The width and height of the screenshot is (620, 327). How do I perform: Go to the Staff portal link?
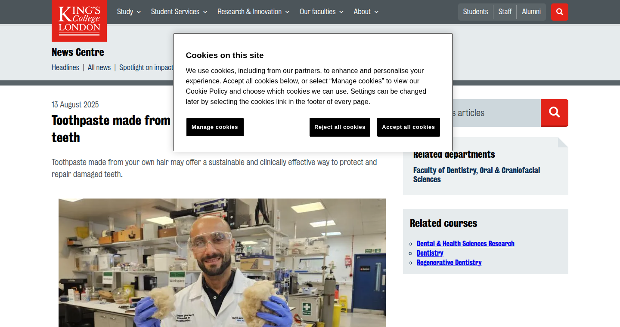point(505,12)
